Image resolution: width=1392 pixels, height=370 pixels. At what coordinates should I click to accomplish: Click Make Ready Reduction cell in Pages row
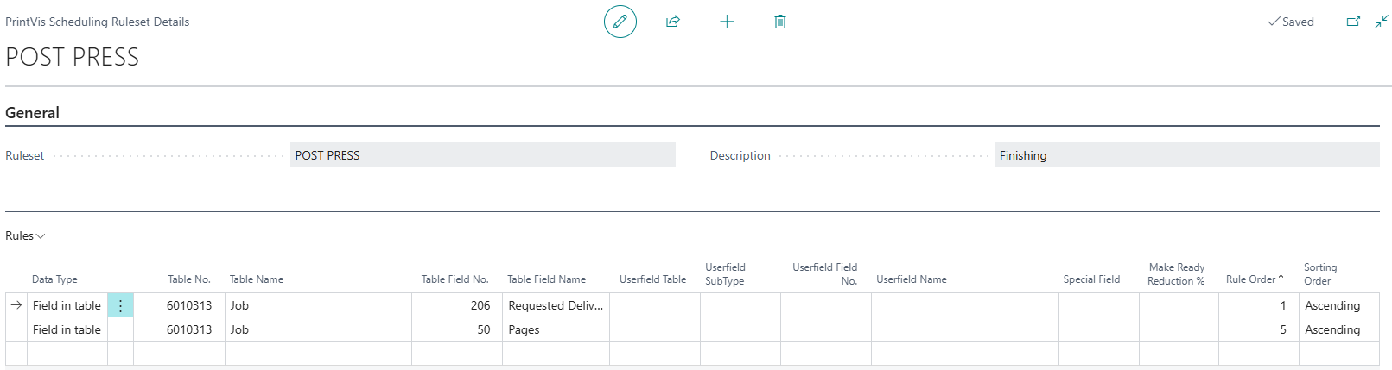click(x=1179, y=329)
